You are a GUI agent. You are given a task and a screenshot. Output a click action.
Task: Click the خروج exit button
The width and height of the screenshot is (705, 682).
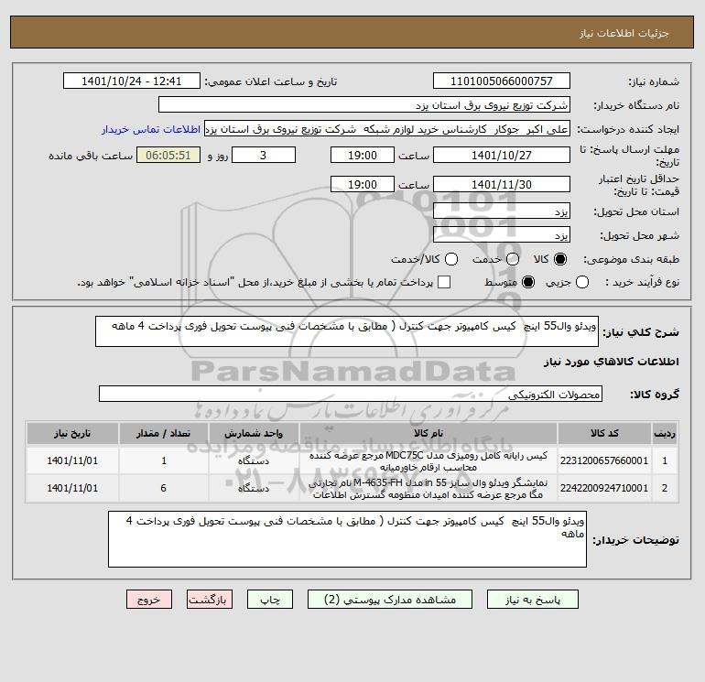coord(149,600)
